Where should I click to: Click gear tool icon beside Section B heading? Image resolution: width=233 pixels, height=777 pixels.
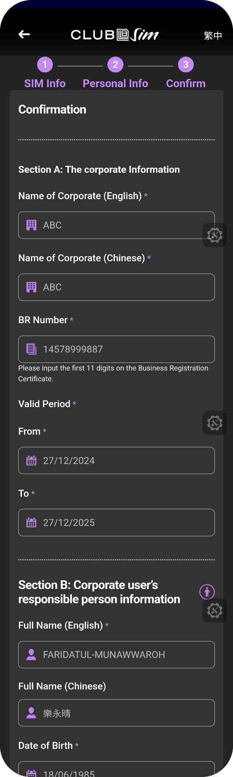coord(215,610)
